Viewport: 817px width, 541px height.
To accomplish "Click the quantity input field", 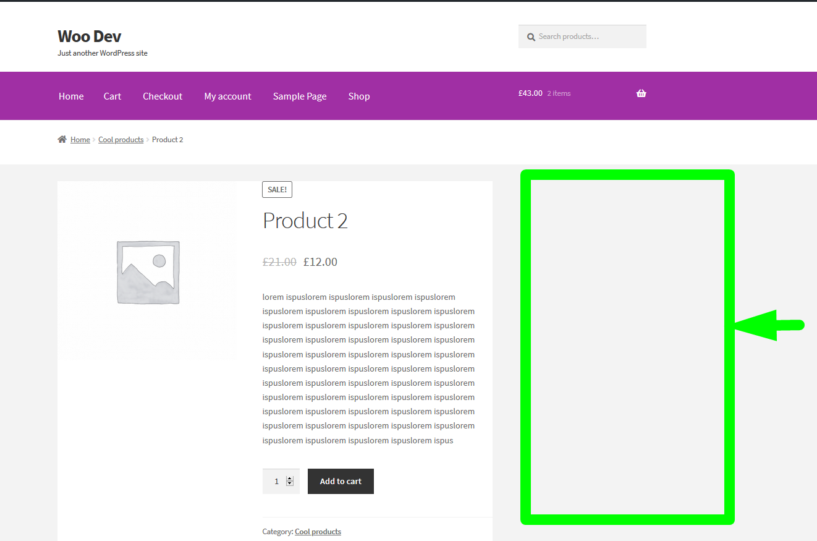I will (x=281, y=481).
